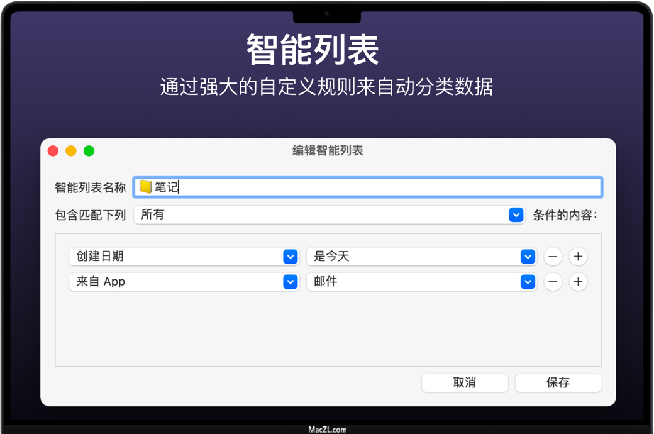The height and width of the screenshot is (434, 654).
Task: Zoom the window using the green button
Action: pyautogui.click(x=89, y=151)
